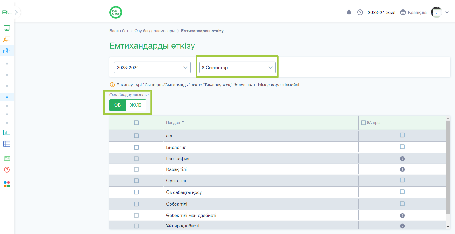Viewport: 455px width, 234px height.
Task: Click the 2023-24 жыл year label
Action: (x=381, y=12)
